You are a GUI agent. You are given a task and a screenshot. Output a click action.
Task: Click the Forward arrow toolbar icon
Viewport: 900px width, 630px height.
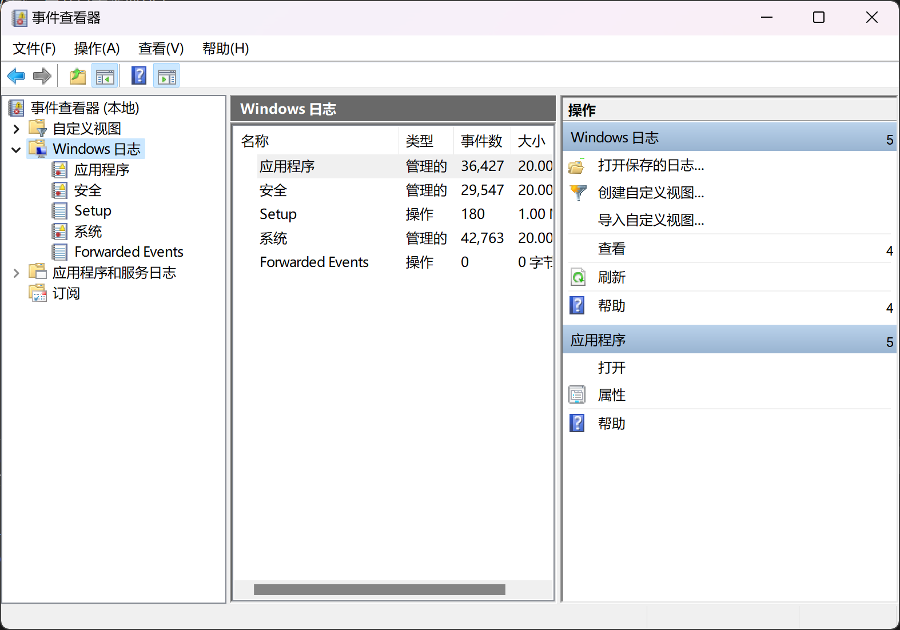click(x=42, y=75)
